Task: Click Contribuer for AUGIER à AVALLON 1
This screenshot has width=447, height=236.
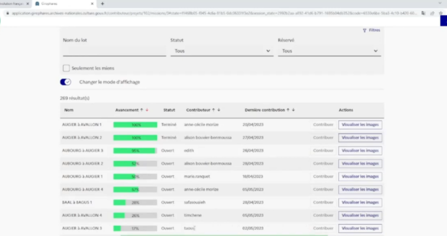Action: point(323,125)
